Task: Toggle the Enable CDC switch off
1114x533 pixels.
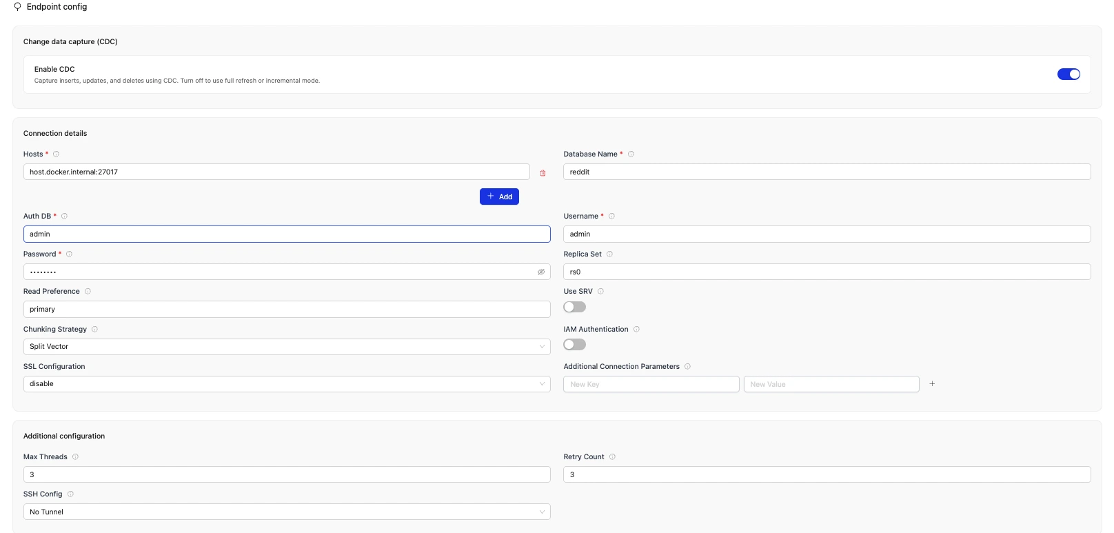Action: [x=1069, y=74]
